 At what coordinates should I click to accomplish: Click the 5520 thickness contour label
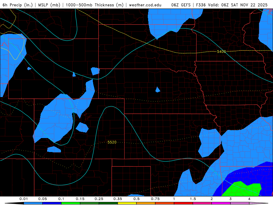(x=112, y=142)
